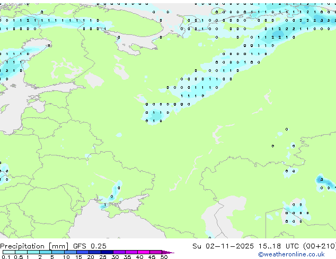Click the '15..18 UTC' time label

pyautogui.click(x=278, y=246)
